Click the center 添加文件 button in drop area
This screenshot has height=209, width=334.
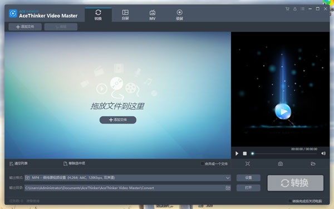coord(118,120)
